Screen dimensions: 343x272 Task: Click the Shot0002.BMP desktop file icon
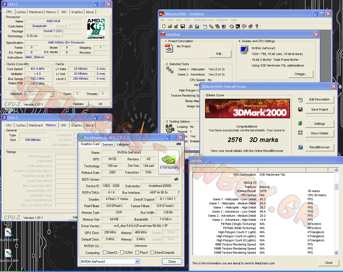click(8, 232)
